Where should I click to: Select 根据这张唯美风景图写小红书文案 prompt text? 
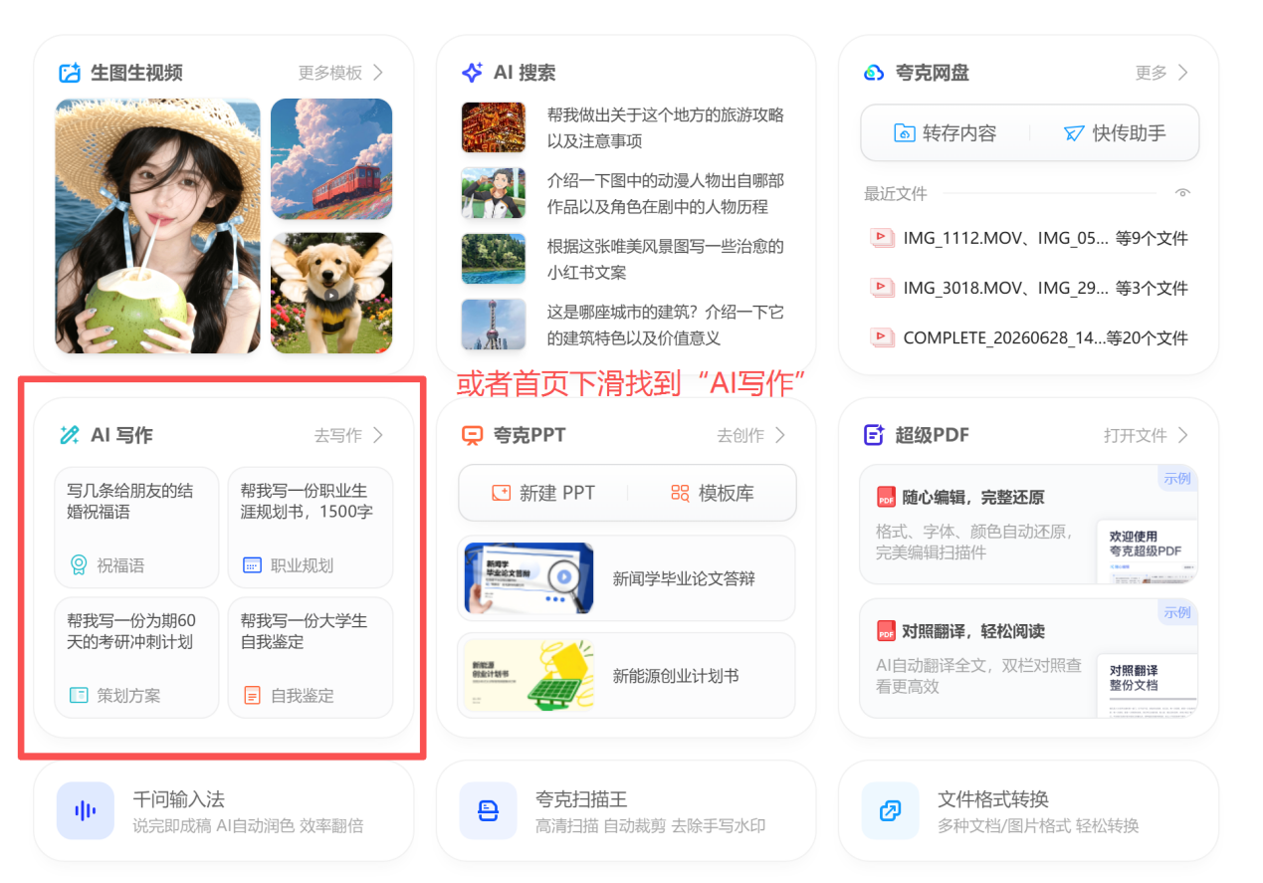[x=666, y=259]
